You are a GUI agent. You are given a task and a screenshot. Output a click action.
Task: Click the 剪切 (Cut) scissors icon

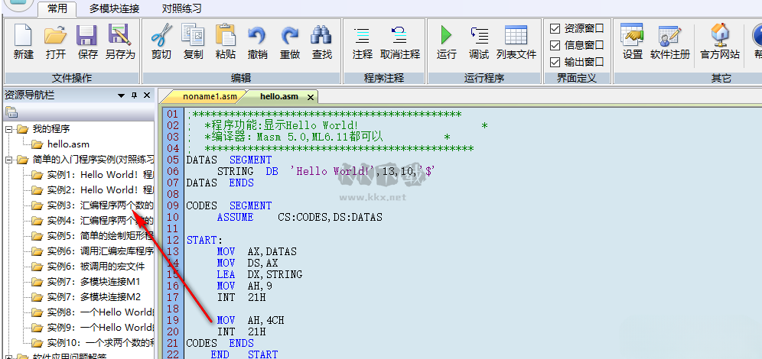[161, 36]
